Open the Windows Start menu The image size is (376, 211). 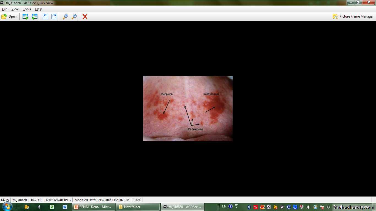[7, 207]
